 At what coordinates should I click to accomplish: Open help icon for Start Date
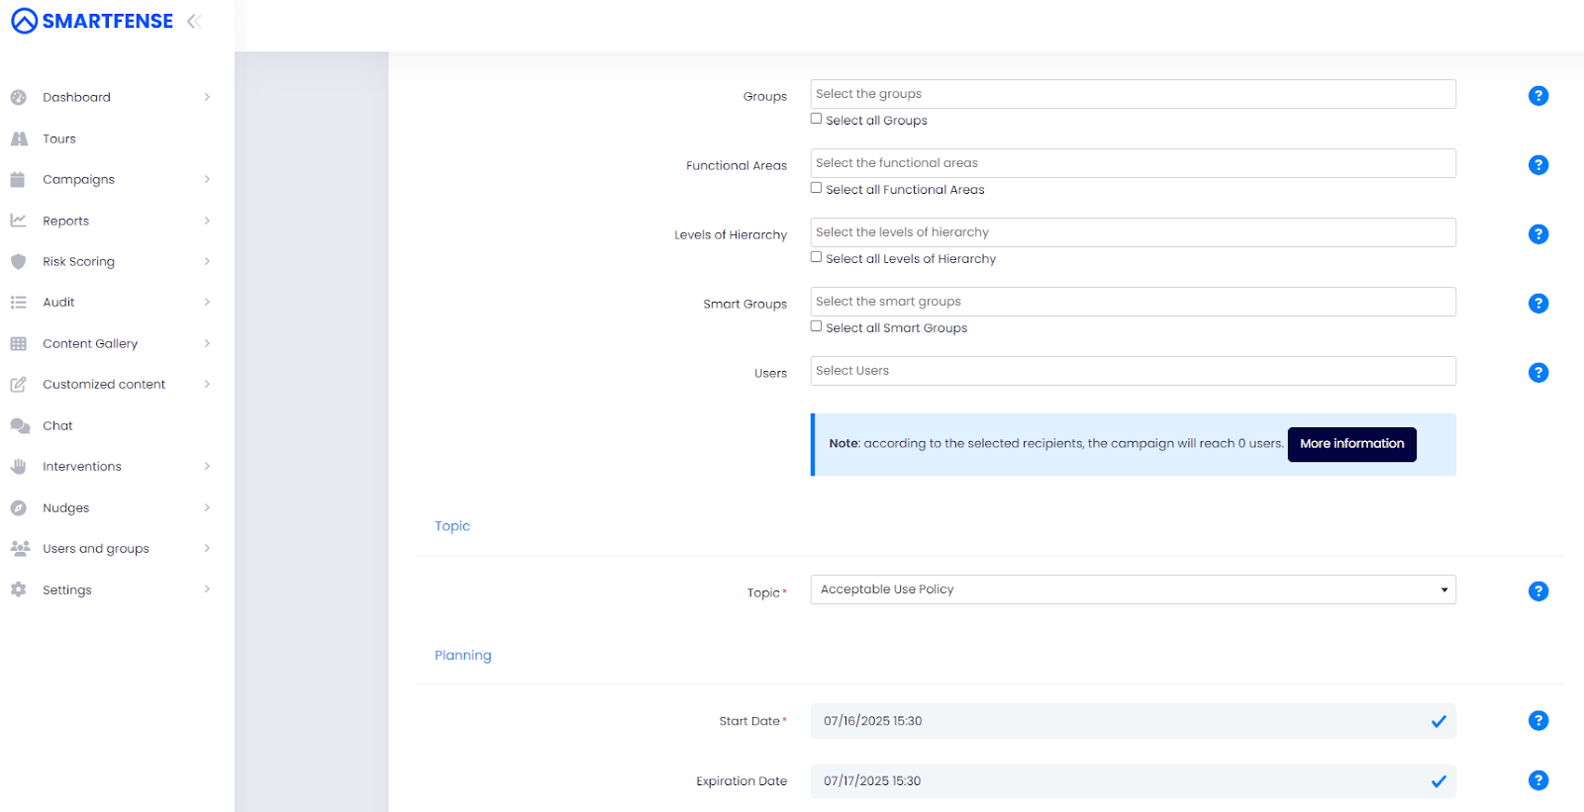pos(1537,721)
